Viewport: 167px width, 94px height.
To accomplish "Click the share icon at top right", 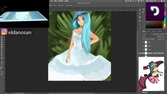I will (x=165, y=5).
